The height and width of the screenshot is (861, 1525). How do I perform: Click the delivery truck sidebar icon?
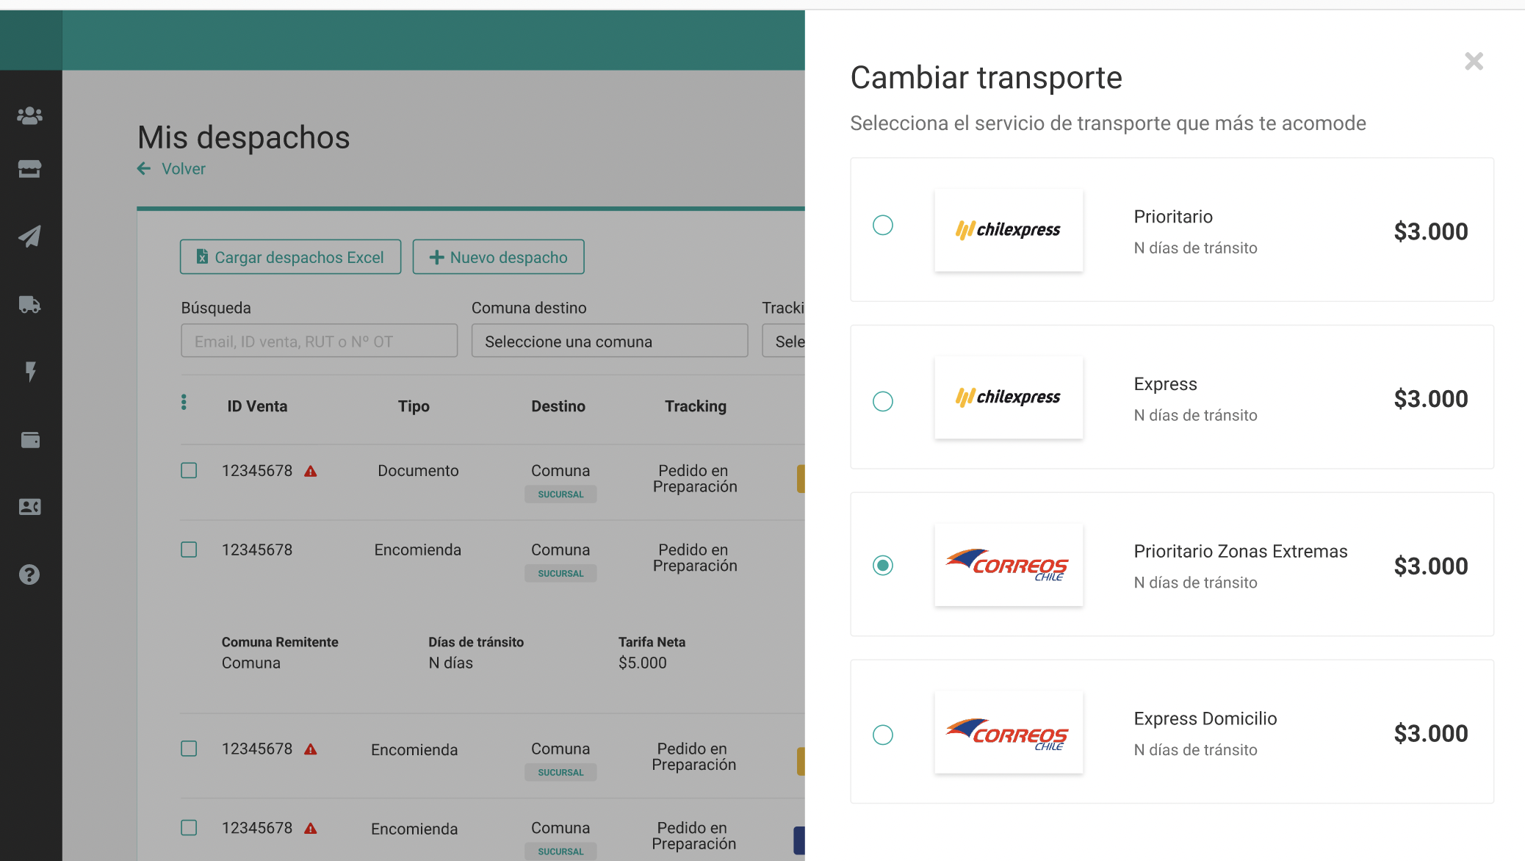coord(29,304)
